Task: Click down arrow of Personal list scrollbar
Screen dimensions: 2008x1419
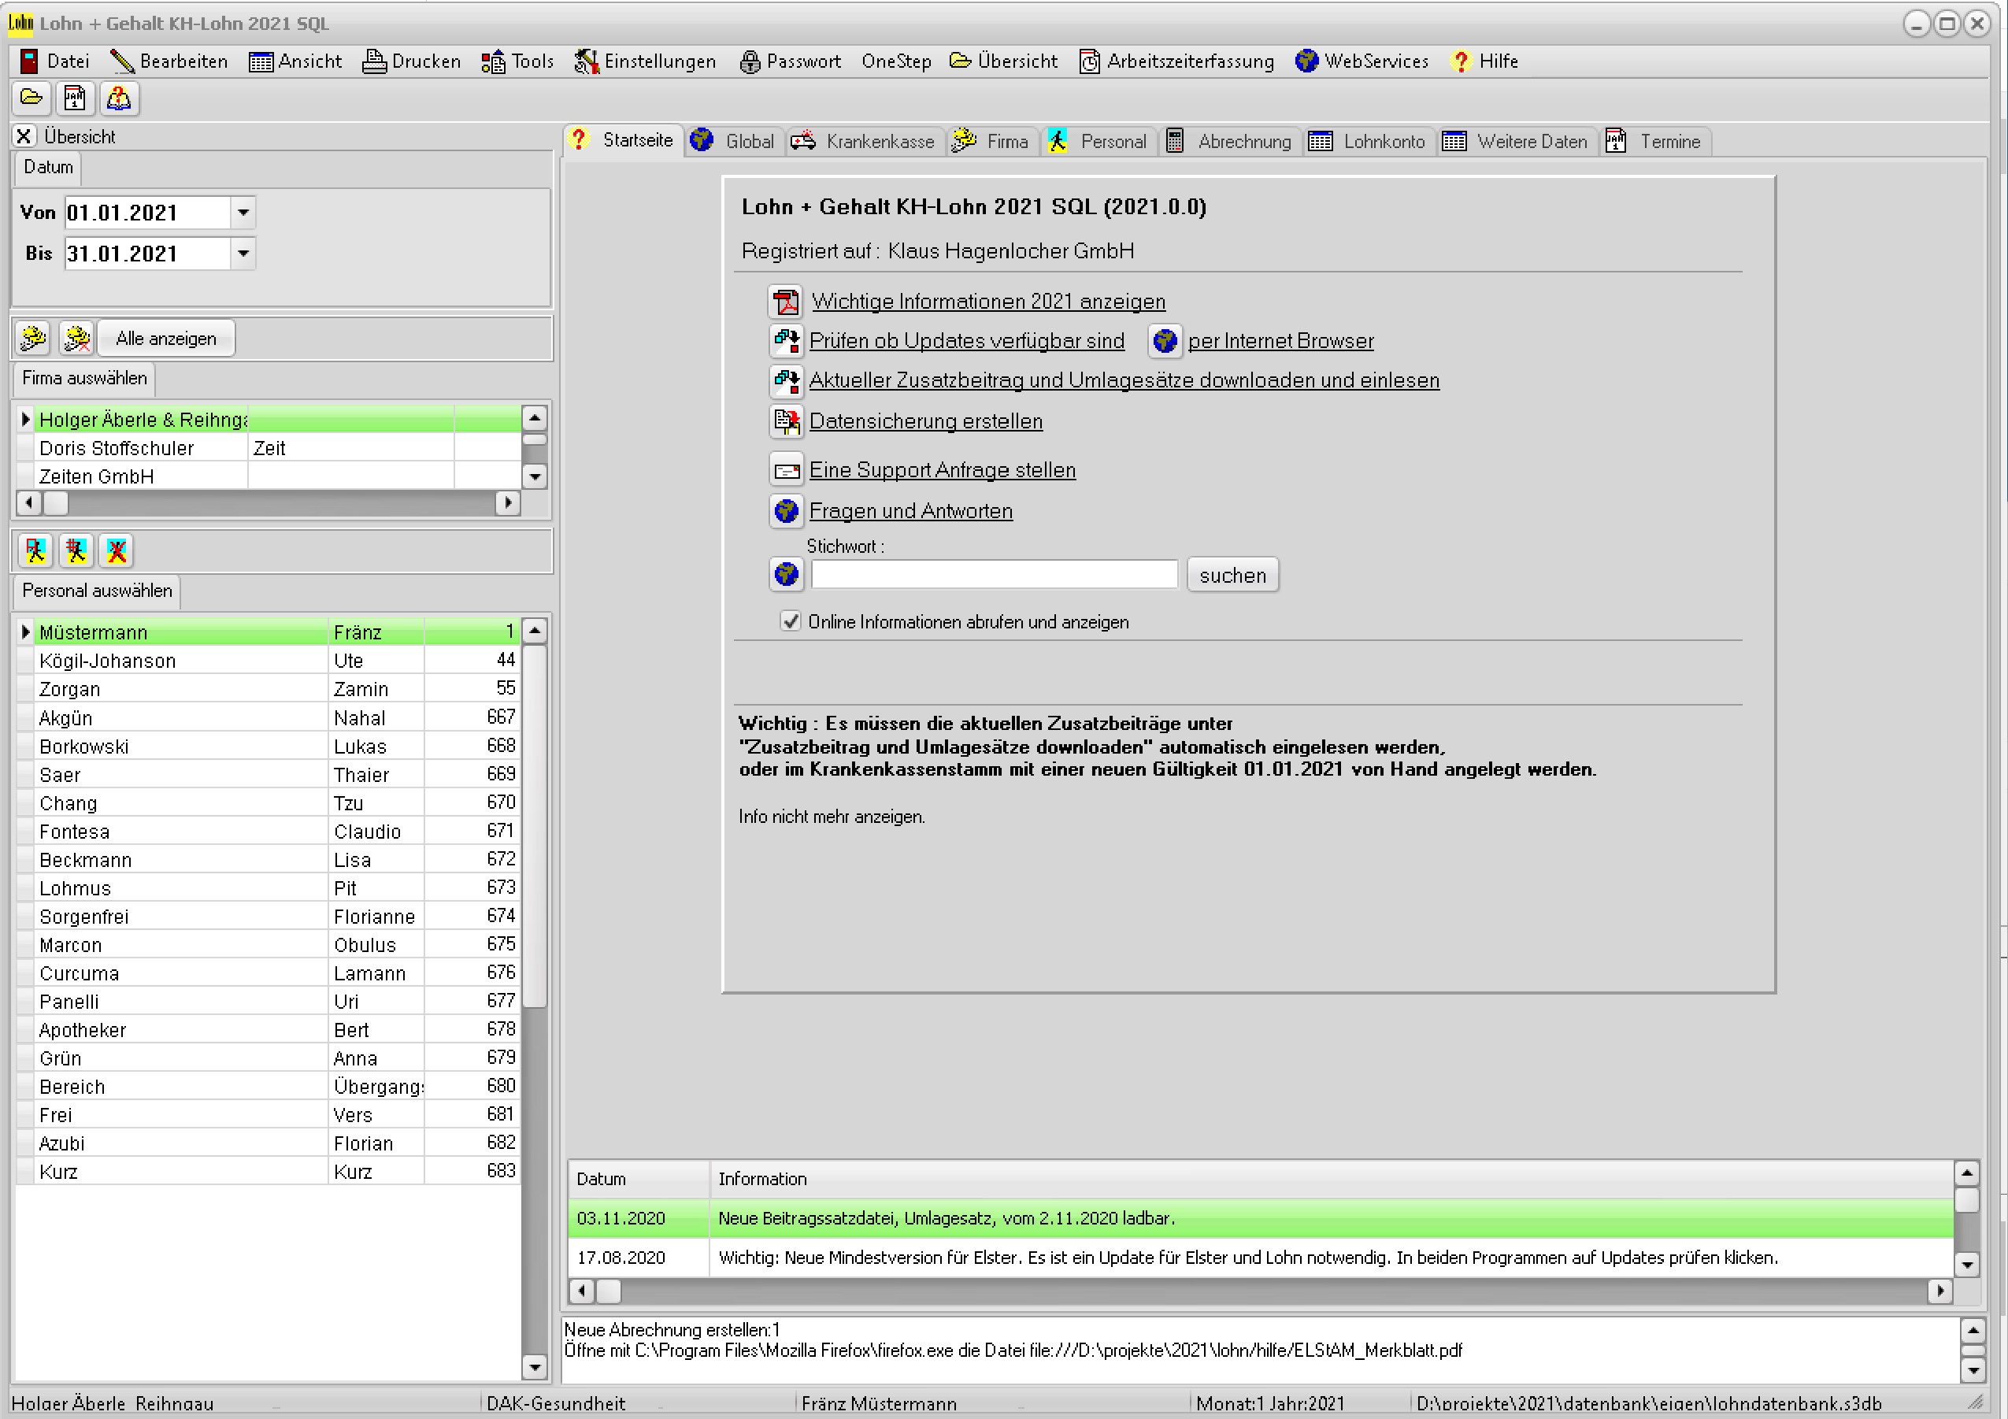Action: click(x=535, y=1366)
